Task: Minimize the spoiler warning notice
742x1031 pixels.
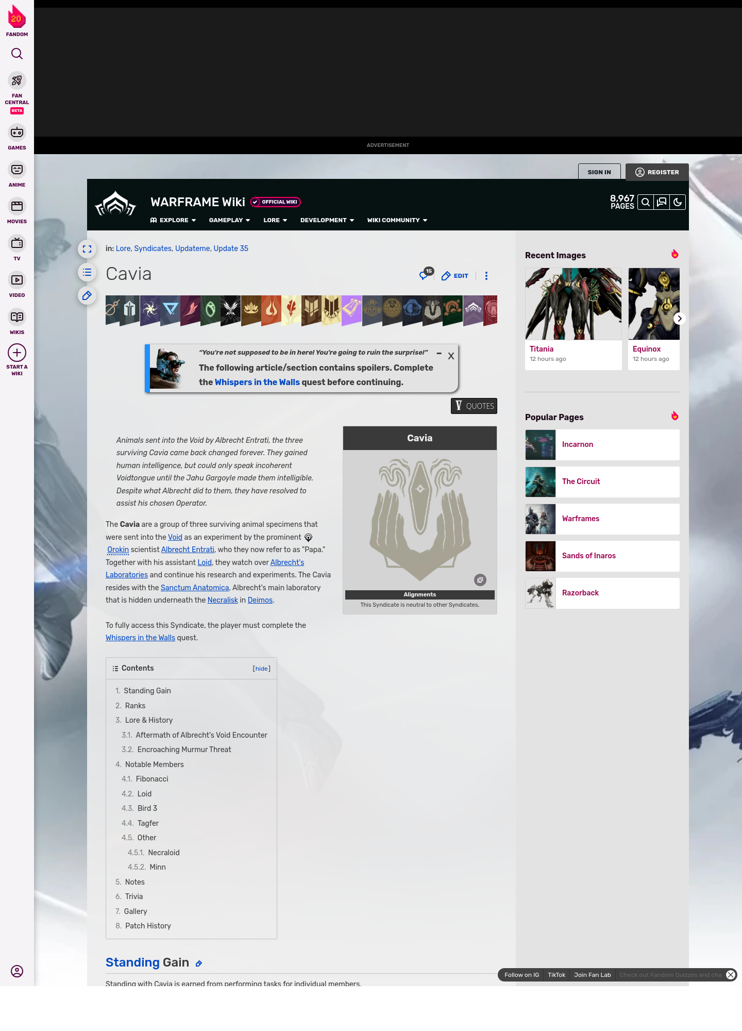Action: coord(439,354)
